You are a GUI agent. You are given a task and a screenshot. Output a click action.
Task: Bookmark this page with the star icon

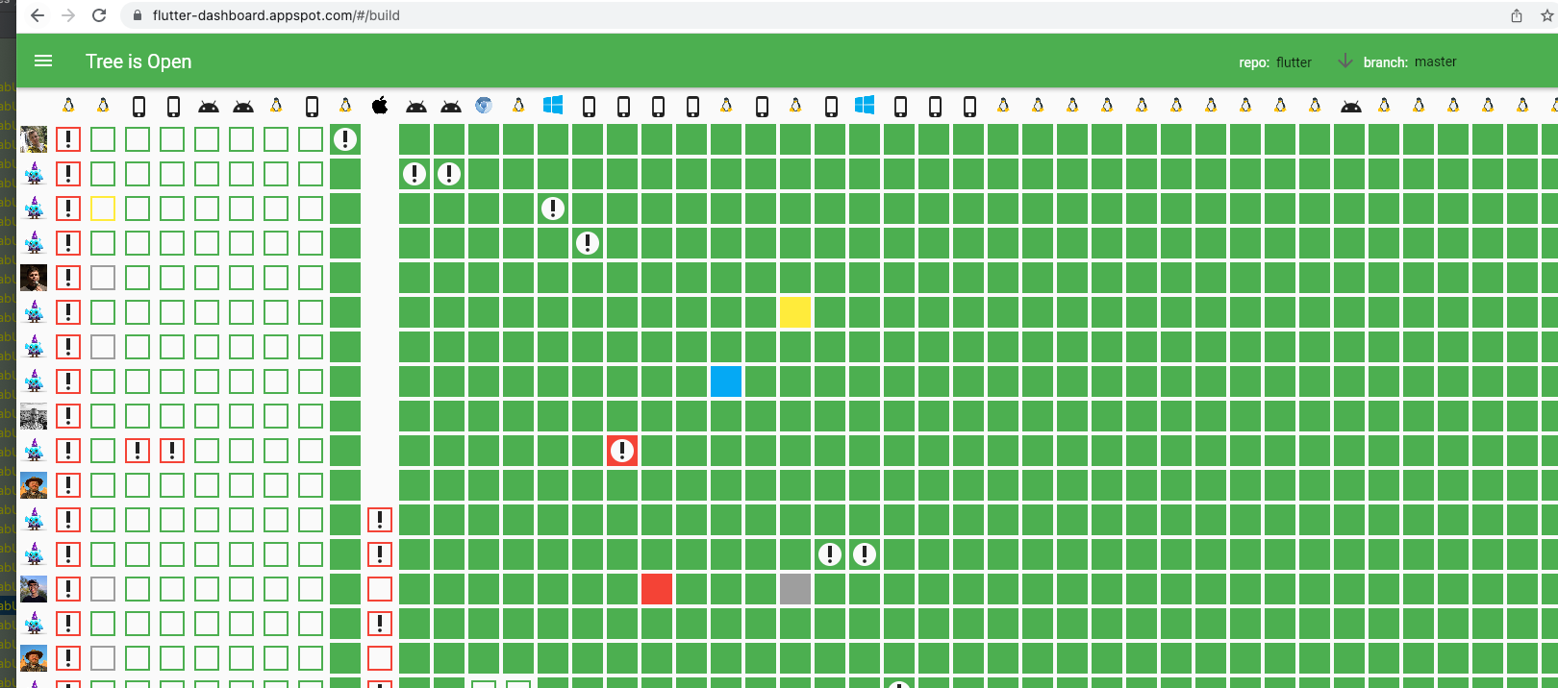(1547, 15)
